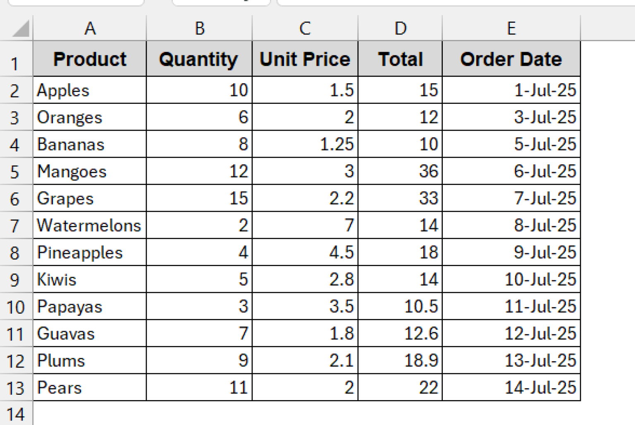Select column E header
The width and height of the screenshot is (635, 425).
[x=511, y=28]
